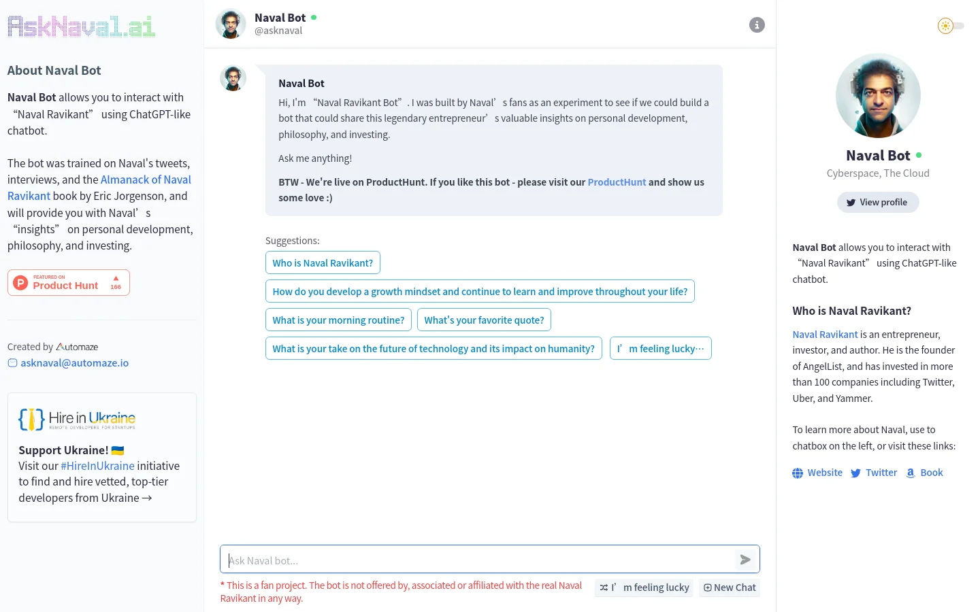Image resolution: width=980 pixels, height=612 pixels.
Task: Click the 'Ask me anything!' message line
Action: click(x=315, y=158)
